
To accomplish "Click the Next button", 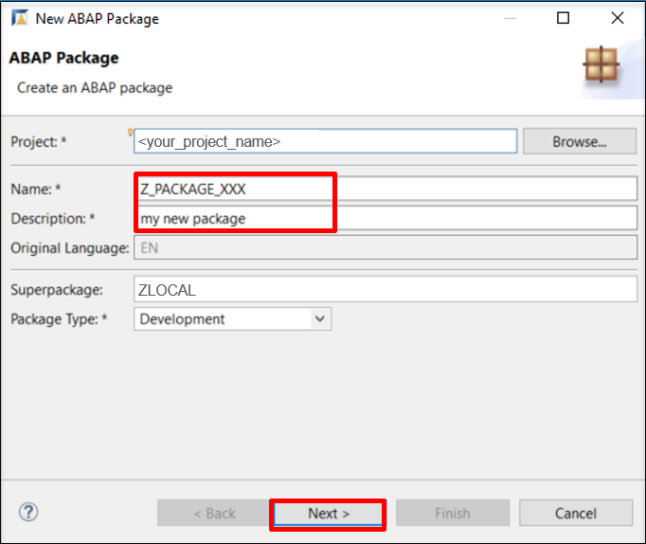I will [328, 514].
